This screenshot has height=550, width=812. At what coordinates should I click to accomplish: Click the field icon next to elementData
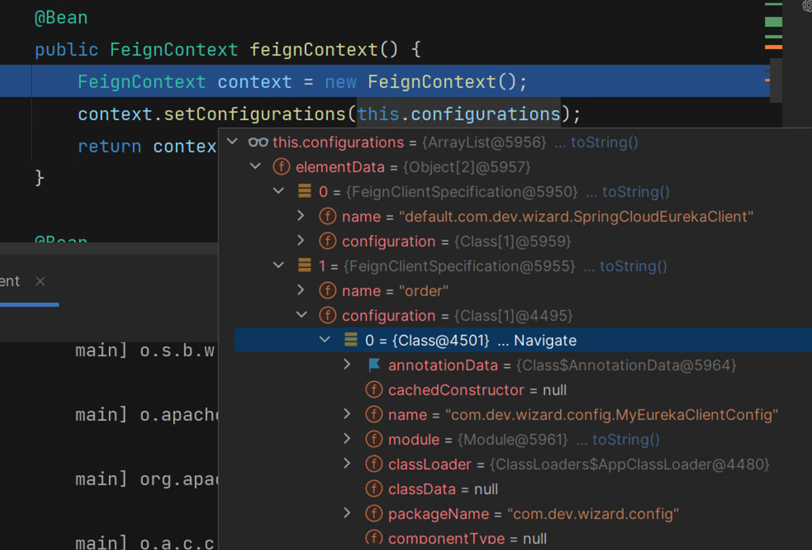pos(282,167)
